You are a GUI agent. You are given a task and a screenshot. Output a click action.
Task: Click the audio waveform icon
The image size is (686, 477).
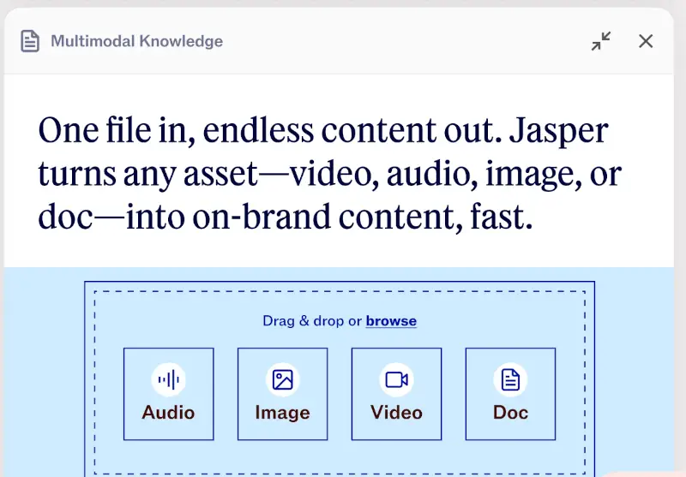point(168,379)
